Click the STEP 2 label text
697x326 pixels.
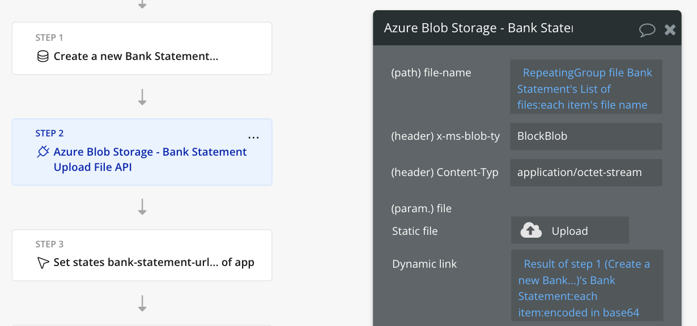[x=50, y=134]
